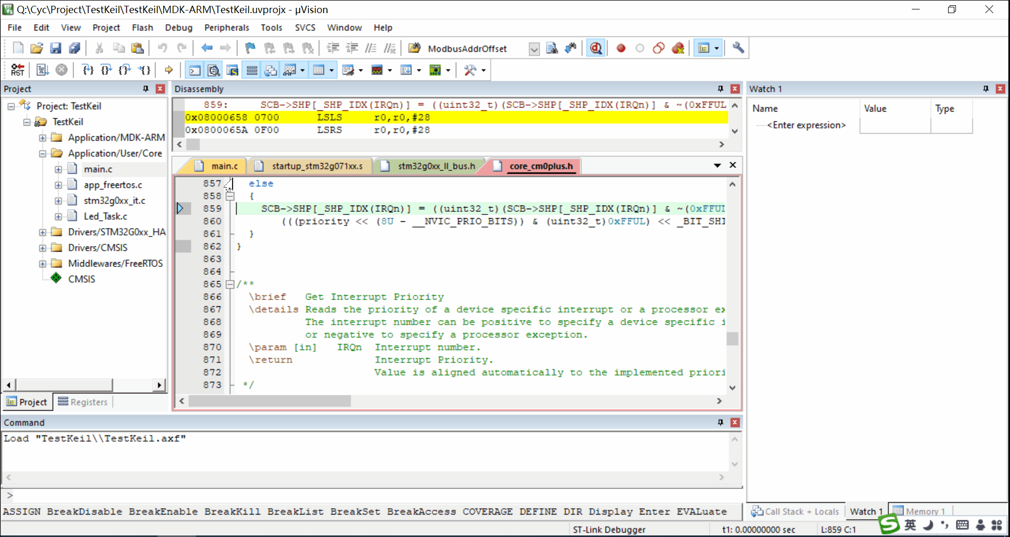This screenshot has height=537, width=1010.
Task: Expand the Application/MDK-ARM folder
Action: (43, 138)
